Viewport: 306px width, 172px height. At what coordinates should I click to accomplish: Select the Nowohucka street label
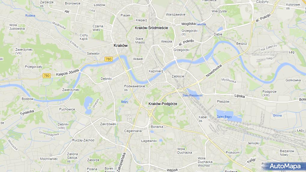214,71
